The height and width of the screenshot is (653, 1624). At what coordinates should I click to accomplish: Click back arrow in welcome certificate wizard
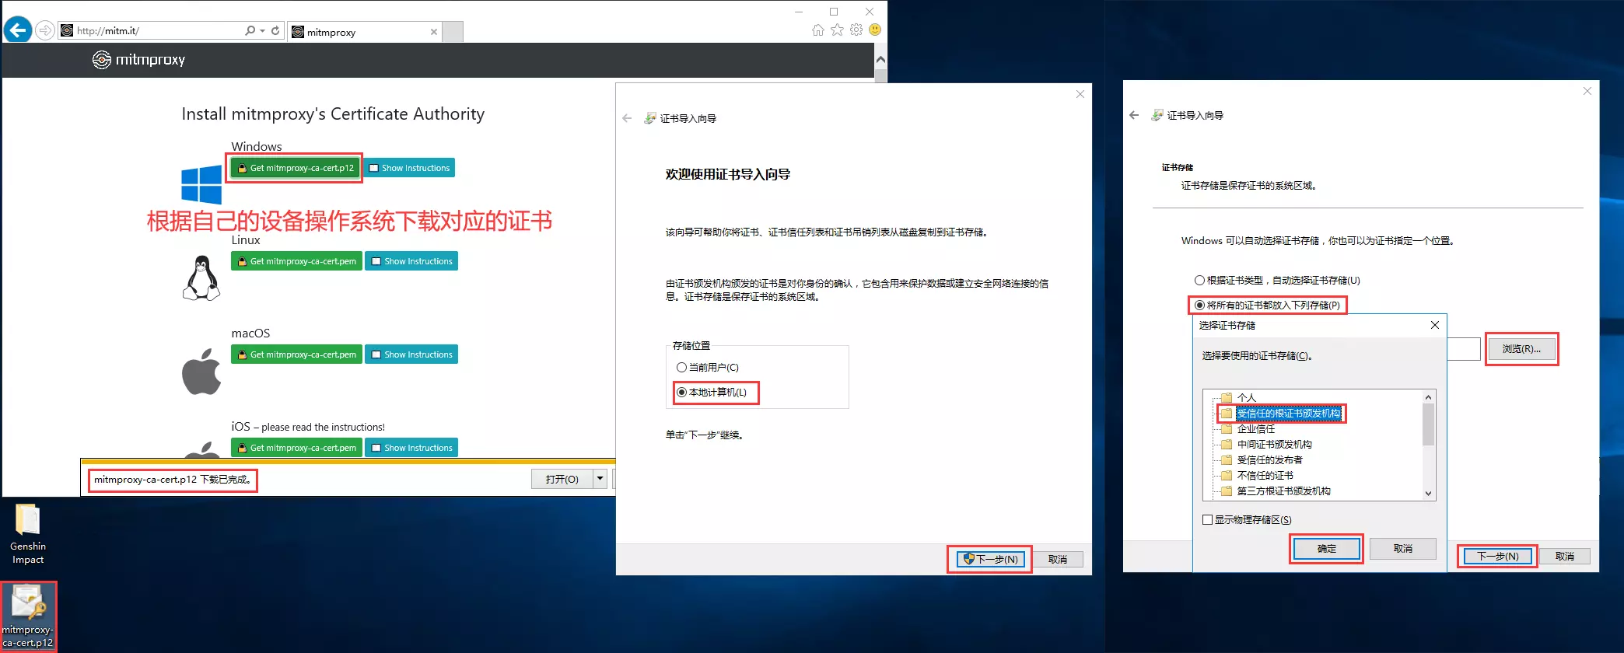pos(628,118)
